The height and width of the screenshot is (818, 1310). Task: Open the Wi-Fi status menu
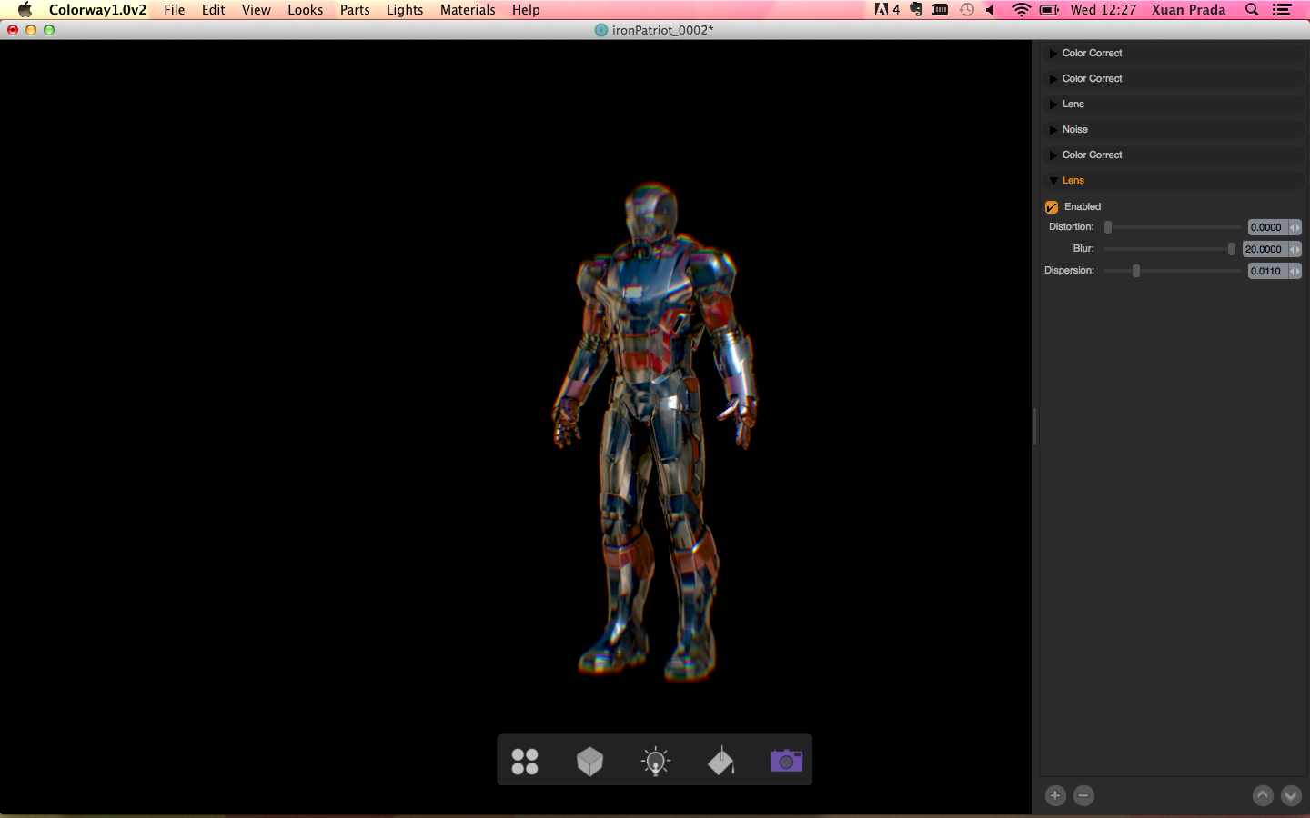1021,9
